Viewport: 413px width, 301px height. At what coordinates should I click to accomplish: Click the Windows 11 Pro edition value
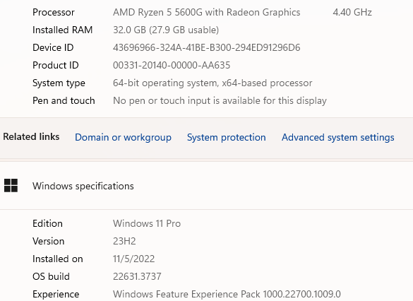coord(147,223)
